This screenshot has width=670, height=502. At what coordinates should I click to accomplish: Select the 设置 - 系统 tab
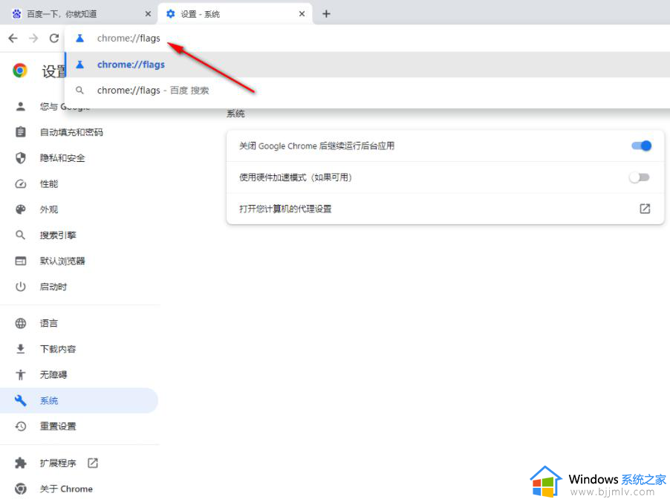tap(235, 14)
